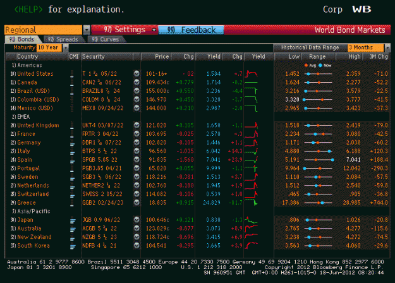This screenshot has height=283, width=395.
Task: Click the Japan yield sparkline chart
Action: pyautogui.click(x=252, y=220)
